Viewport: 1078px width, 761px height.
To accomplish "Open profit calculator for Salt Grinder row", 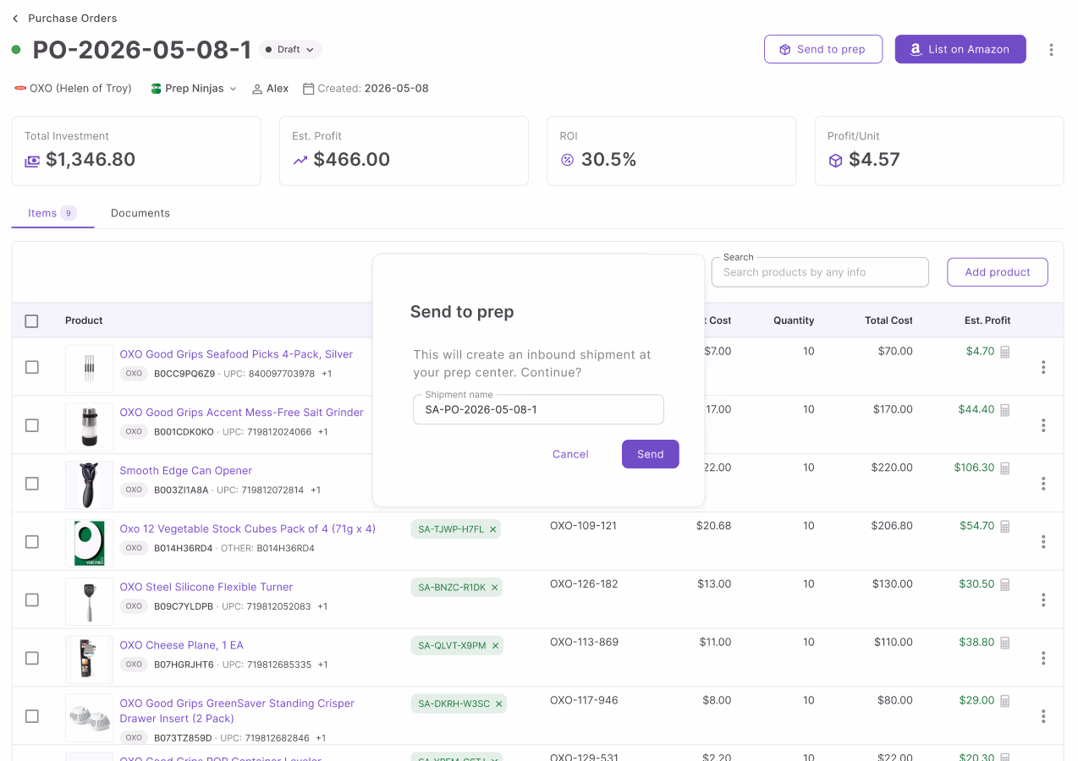I will click(1005, 410).
